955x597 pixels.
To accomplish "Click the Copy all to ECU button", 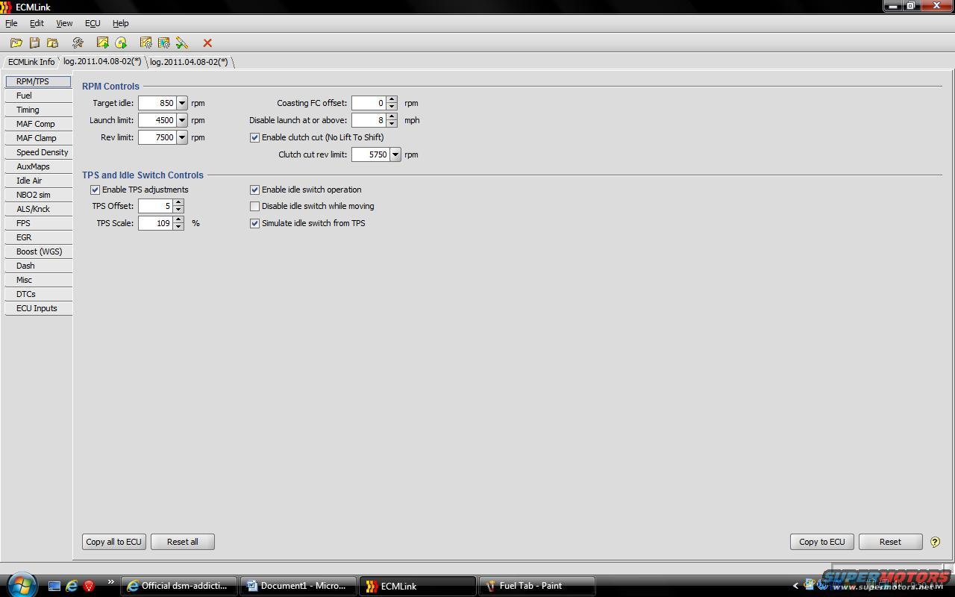I will 113,542.
